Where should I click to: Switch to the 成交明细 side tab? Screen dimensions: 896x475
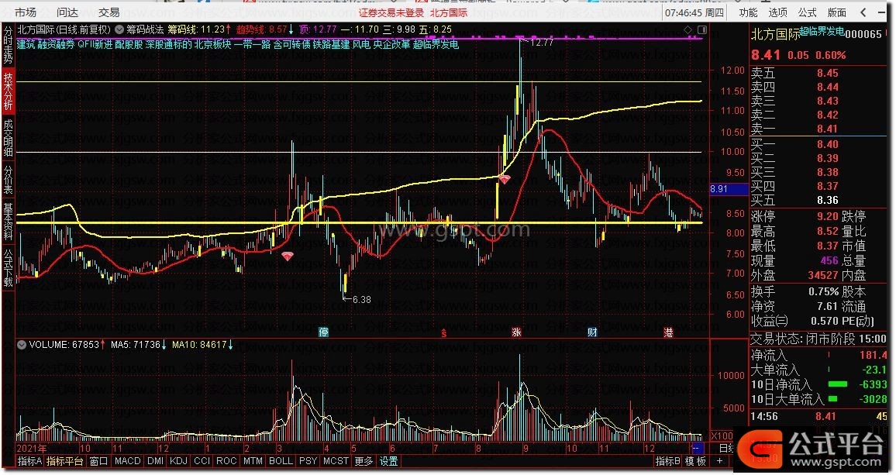[8, 138]
